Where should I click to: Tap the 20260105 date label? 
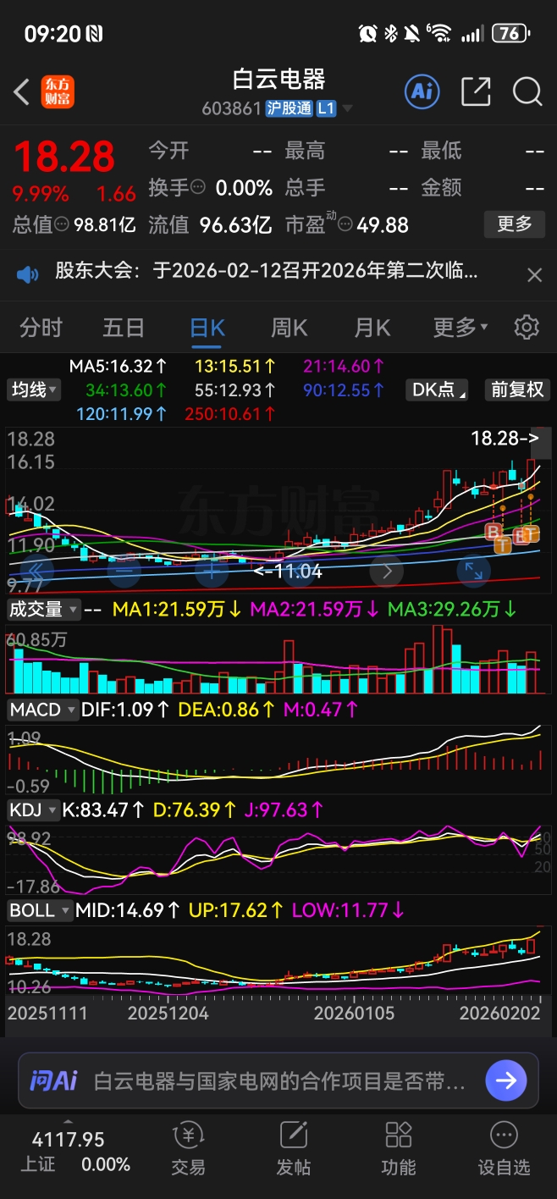(355, 1013)
